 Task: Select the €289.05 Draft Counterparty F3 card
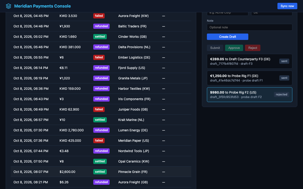coord(249,61)
